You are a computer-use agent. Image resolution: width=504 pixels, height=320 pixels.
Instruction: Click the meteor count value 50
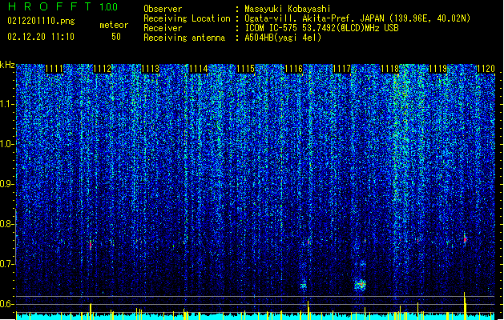coord(116,37)
